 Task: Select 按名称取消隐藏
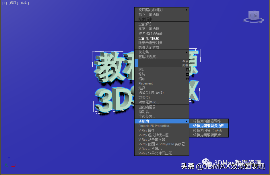pos(162,34)
